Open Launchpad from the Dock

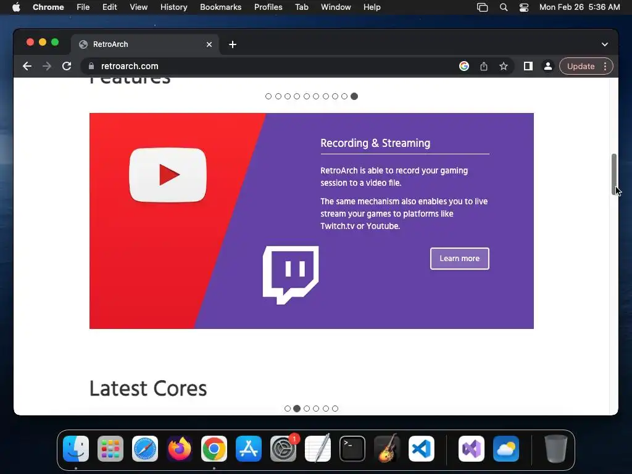click(110, 449)
